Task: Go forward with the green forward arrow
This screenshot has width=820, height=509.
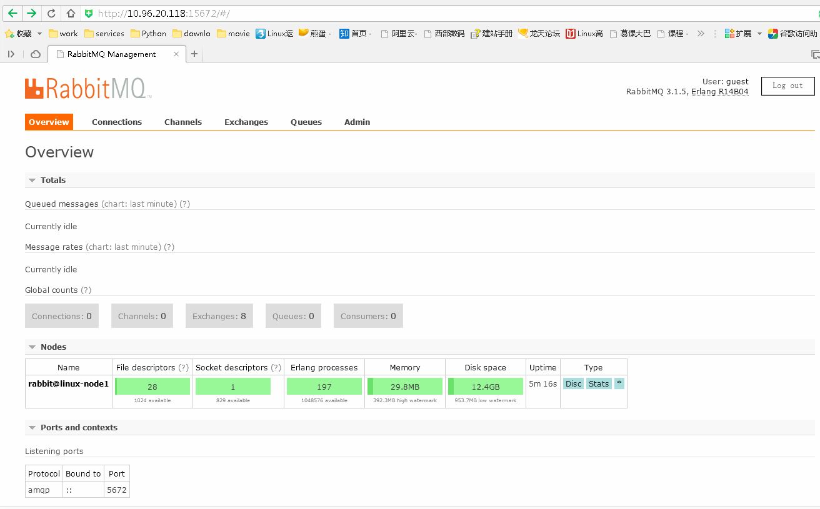Action: (x=31, y=13)
